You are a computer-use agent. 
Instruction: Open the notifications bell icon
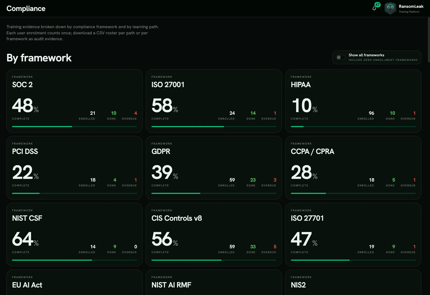coord(374,8)
